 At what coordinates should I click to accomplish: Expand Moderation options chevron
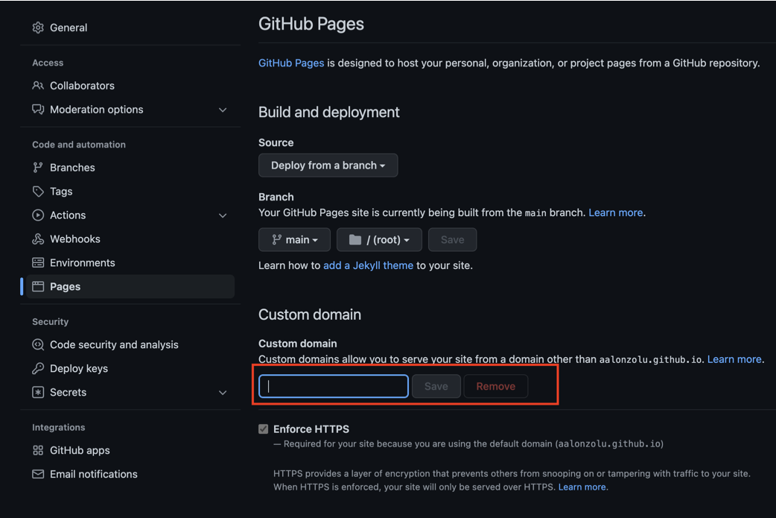[x=223, y=110]
